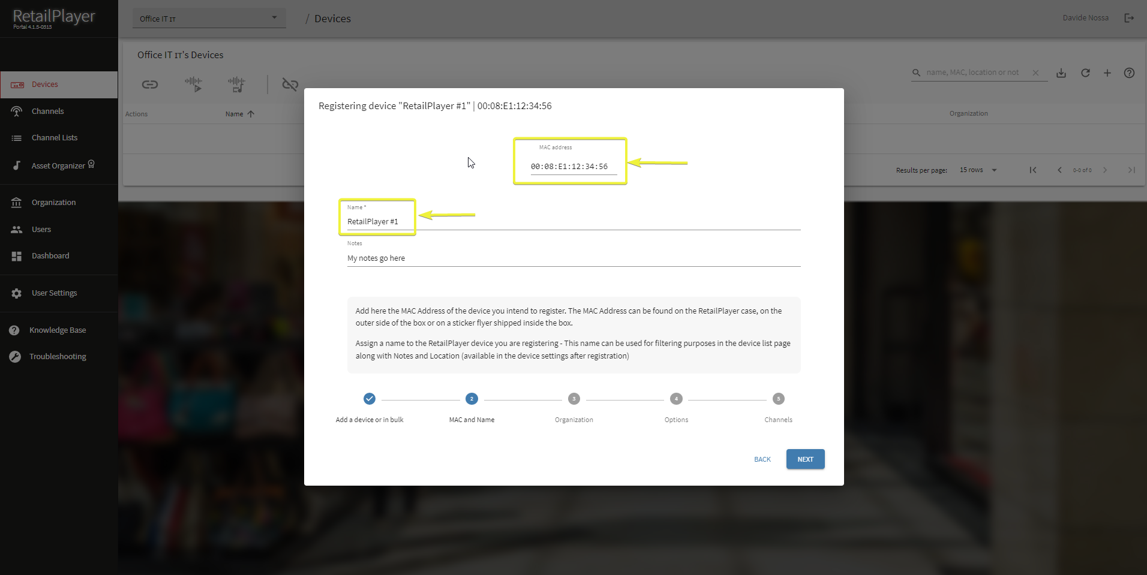Image resolution: width=1147 pixels, height=575 pixels.
Task: Sort by Name column arrow
Action: click(x=251, y=114)
